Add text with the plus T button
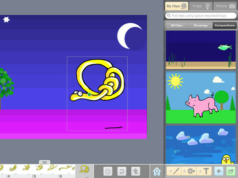 (204, 171)
